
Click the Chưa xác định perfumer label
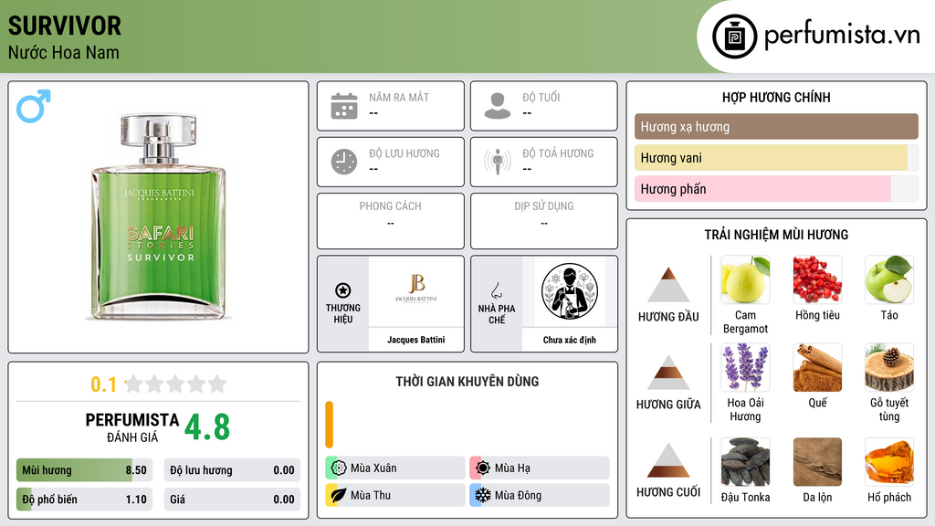click(570, 340)
